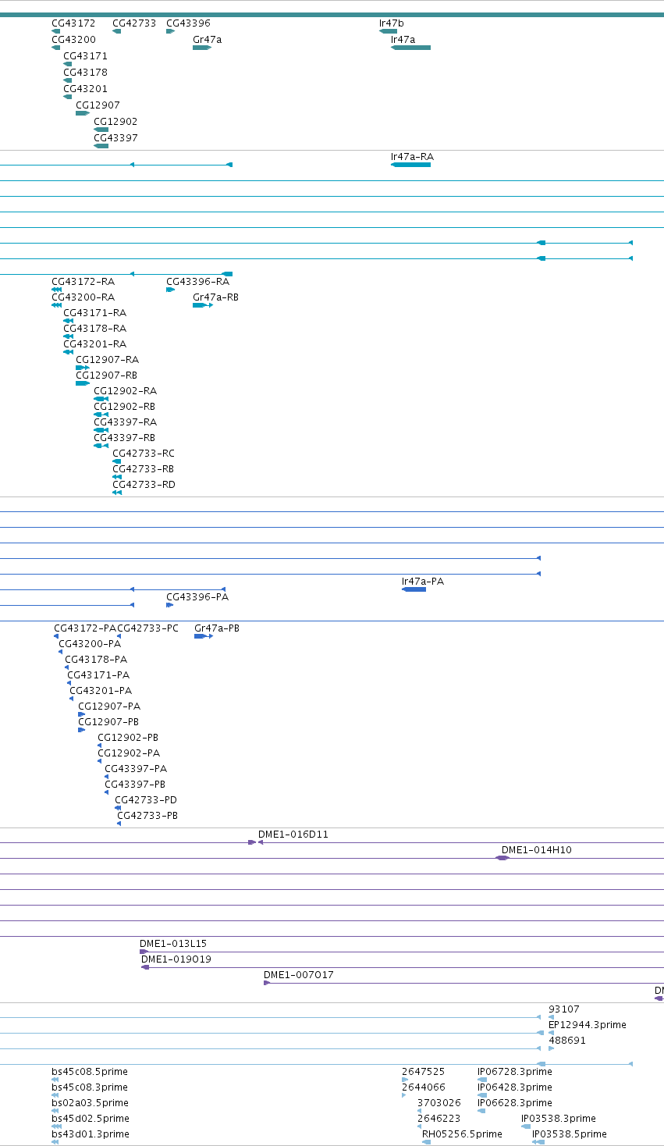
Task: Click protein label CG43397-PB
Action: 135,785
